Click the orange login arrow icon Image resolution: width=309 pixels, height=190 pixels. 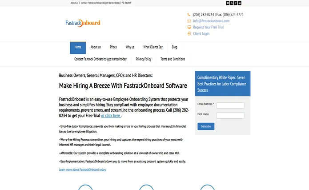(x=189, y=33)
